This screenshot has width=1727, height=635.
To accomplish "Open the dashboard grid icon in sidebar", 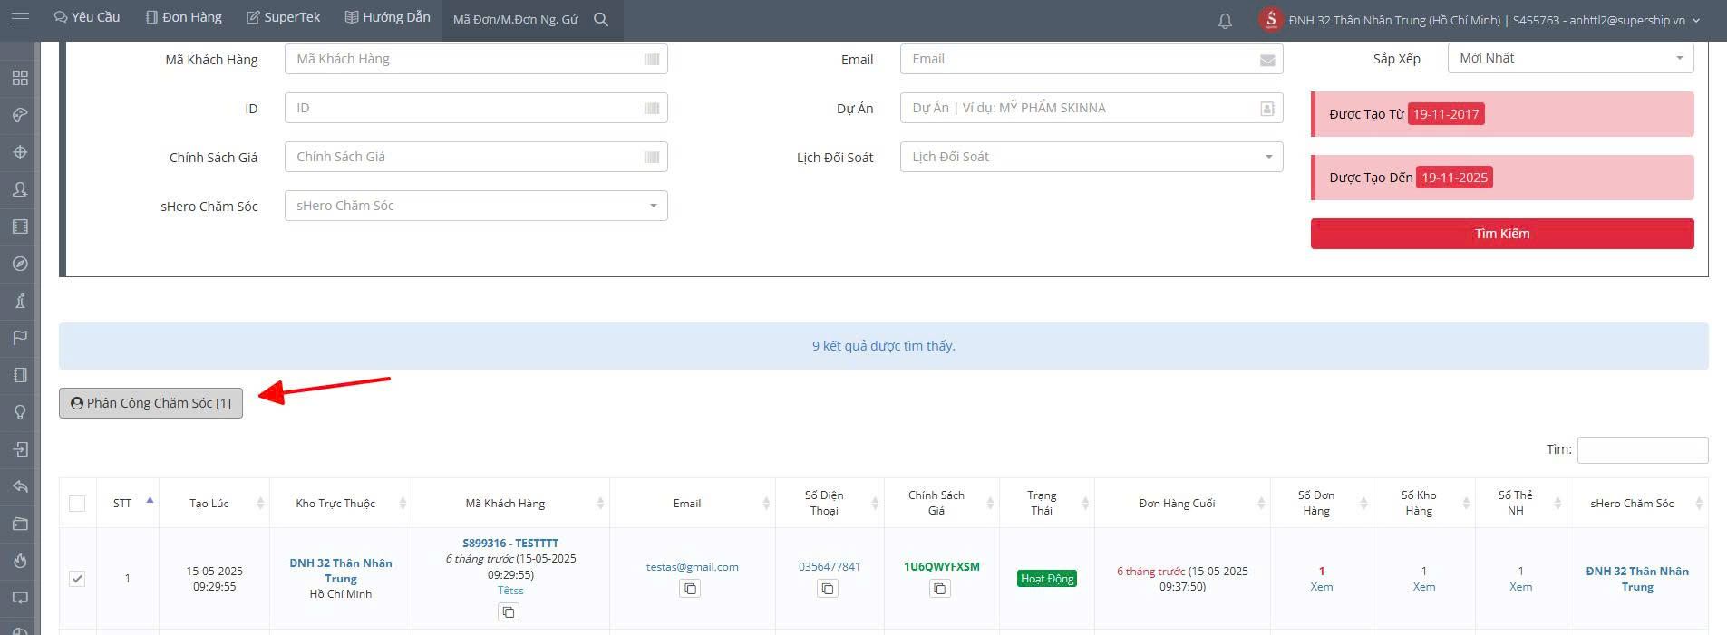I will [20, 78].
